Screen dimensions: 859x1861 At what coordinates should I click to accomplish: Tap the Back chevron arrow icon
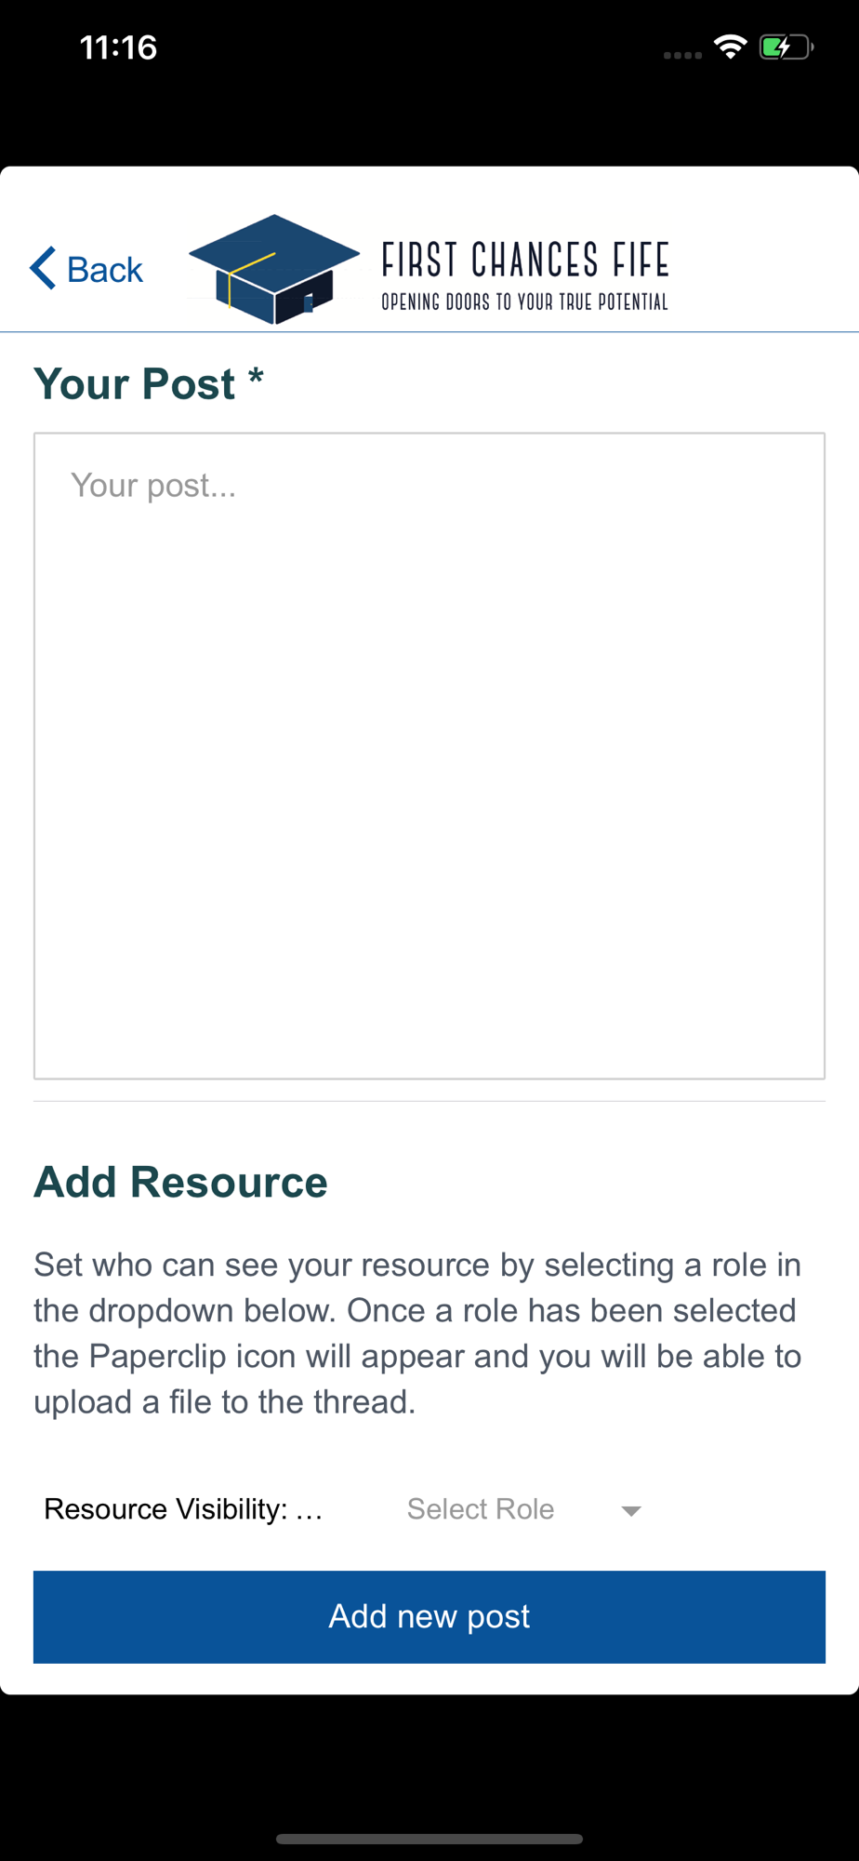pos(43,268)
